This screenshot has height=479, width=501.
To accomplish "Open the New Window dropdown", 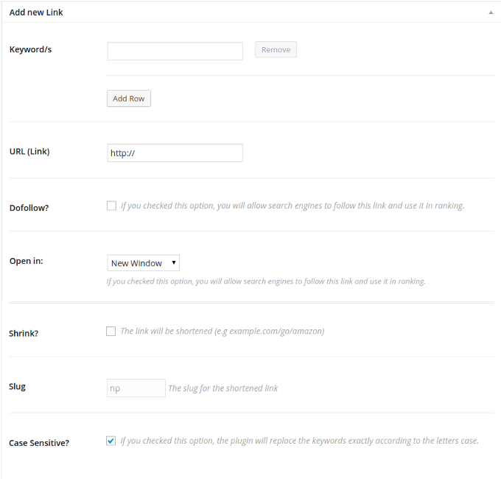I will click(144, 263).
